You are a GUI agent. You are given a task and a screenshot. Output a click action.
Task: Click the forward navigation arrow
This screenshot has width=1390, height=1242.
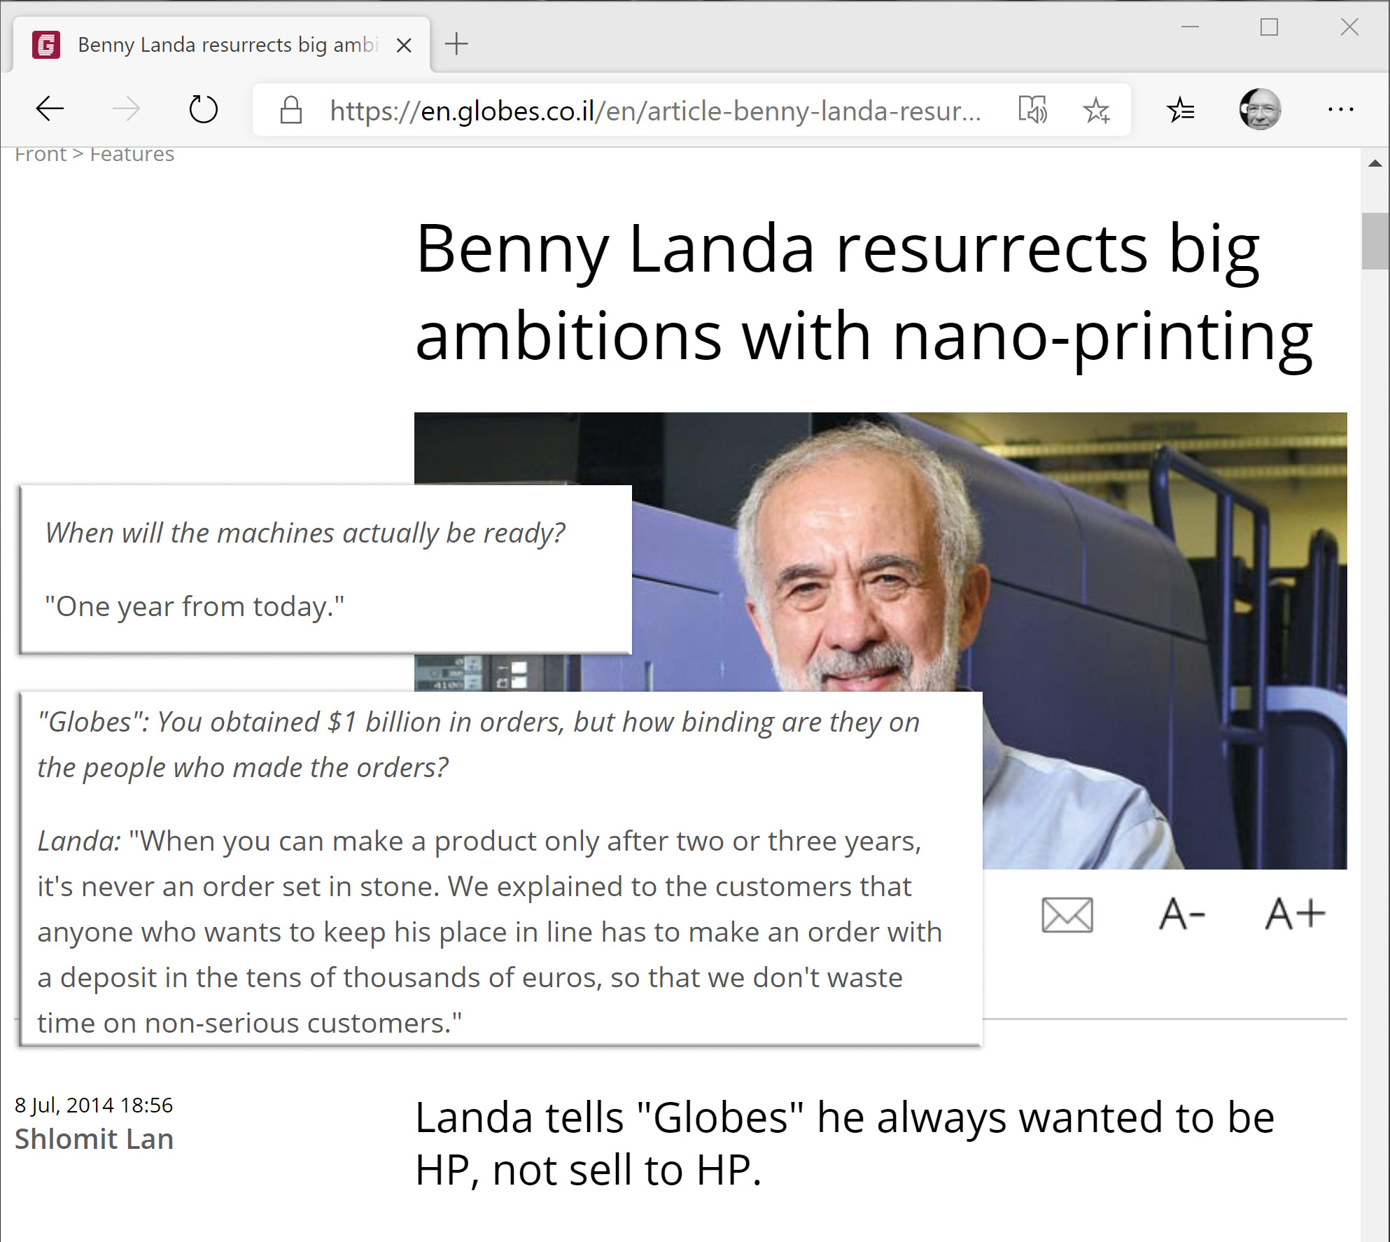127,109
